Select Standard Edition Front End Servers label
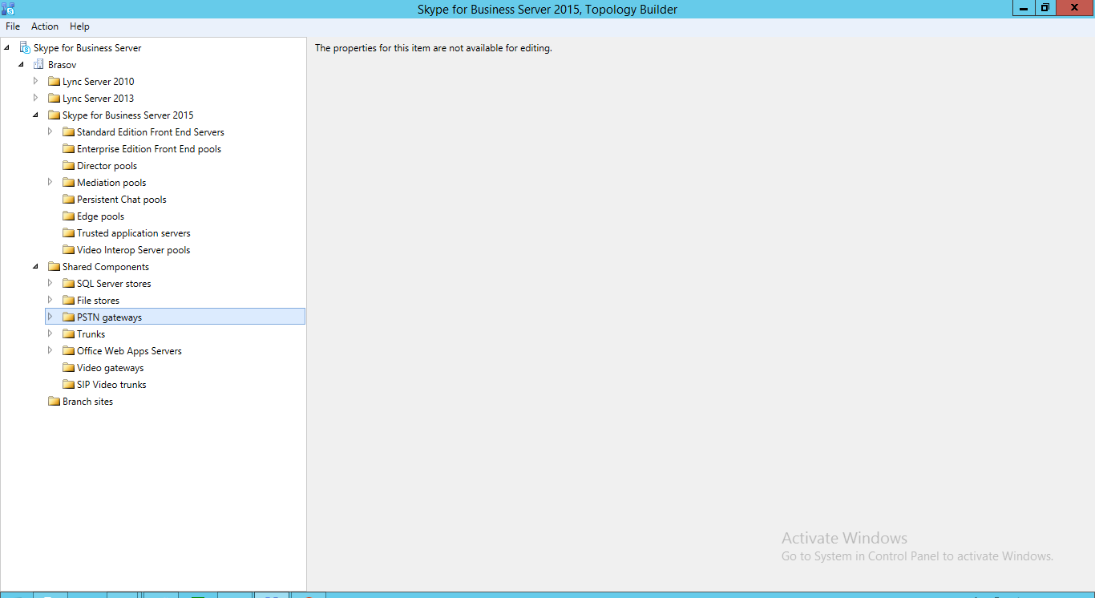This screenshot has height=598, width=1095. (x=151, y=132)
